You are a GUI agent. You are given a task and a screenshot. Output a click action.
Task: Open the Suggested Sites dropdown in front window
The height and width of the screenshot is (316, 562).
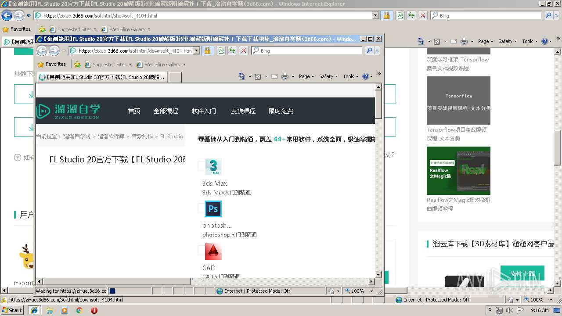tap(130, 65)
